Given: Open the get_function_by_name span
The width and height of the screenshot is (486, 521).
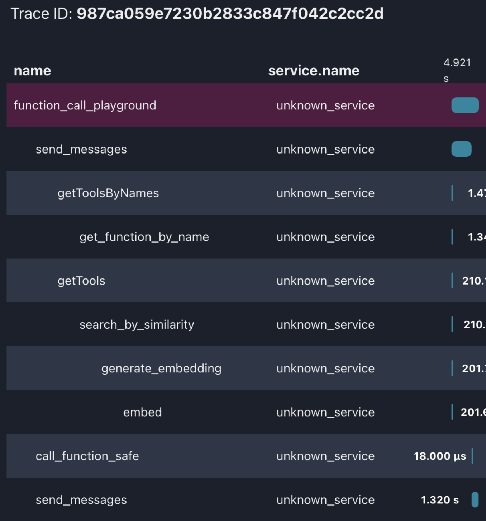Looking at the screenshot, I should pyautogui.click(x=246, y=237).
